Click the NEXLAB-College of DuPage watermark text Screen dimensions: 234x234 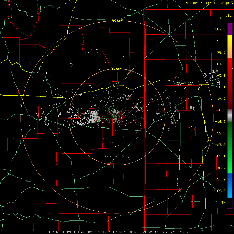(209, 3)
